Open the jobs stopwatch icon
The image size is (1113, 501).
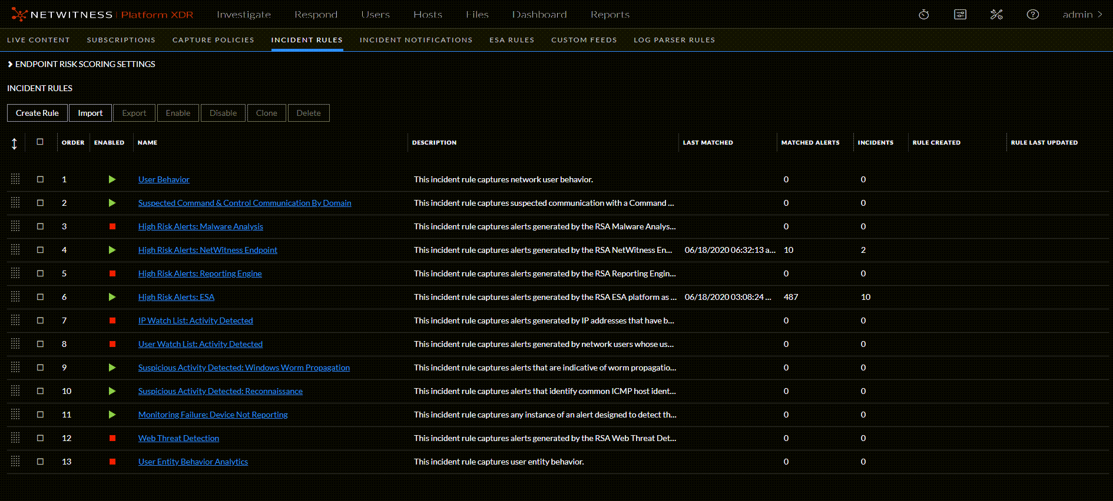point(924,15)
